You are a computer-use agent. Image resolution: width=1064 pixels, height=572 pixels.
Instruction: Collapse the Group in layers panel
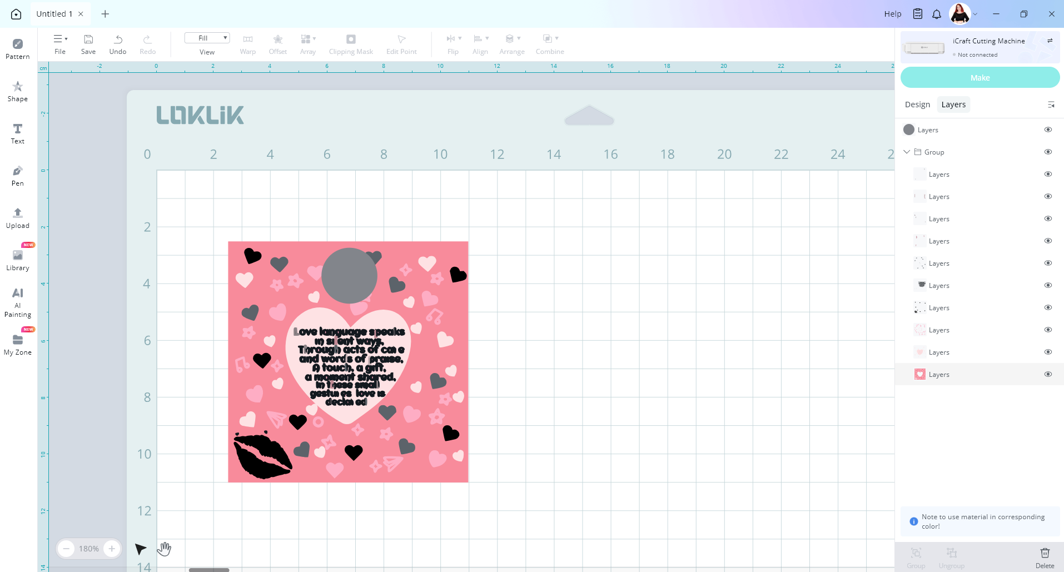[x=907, y=152]
